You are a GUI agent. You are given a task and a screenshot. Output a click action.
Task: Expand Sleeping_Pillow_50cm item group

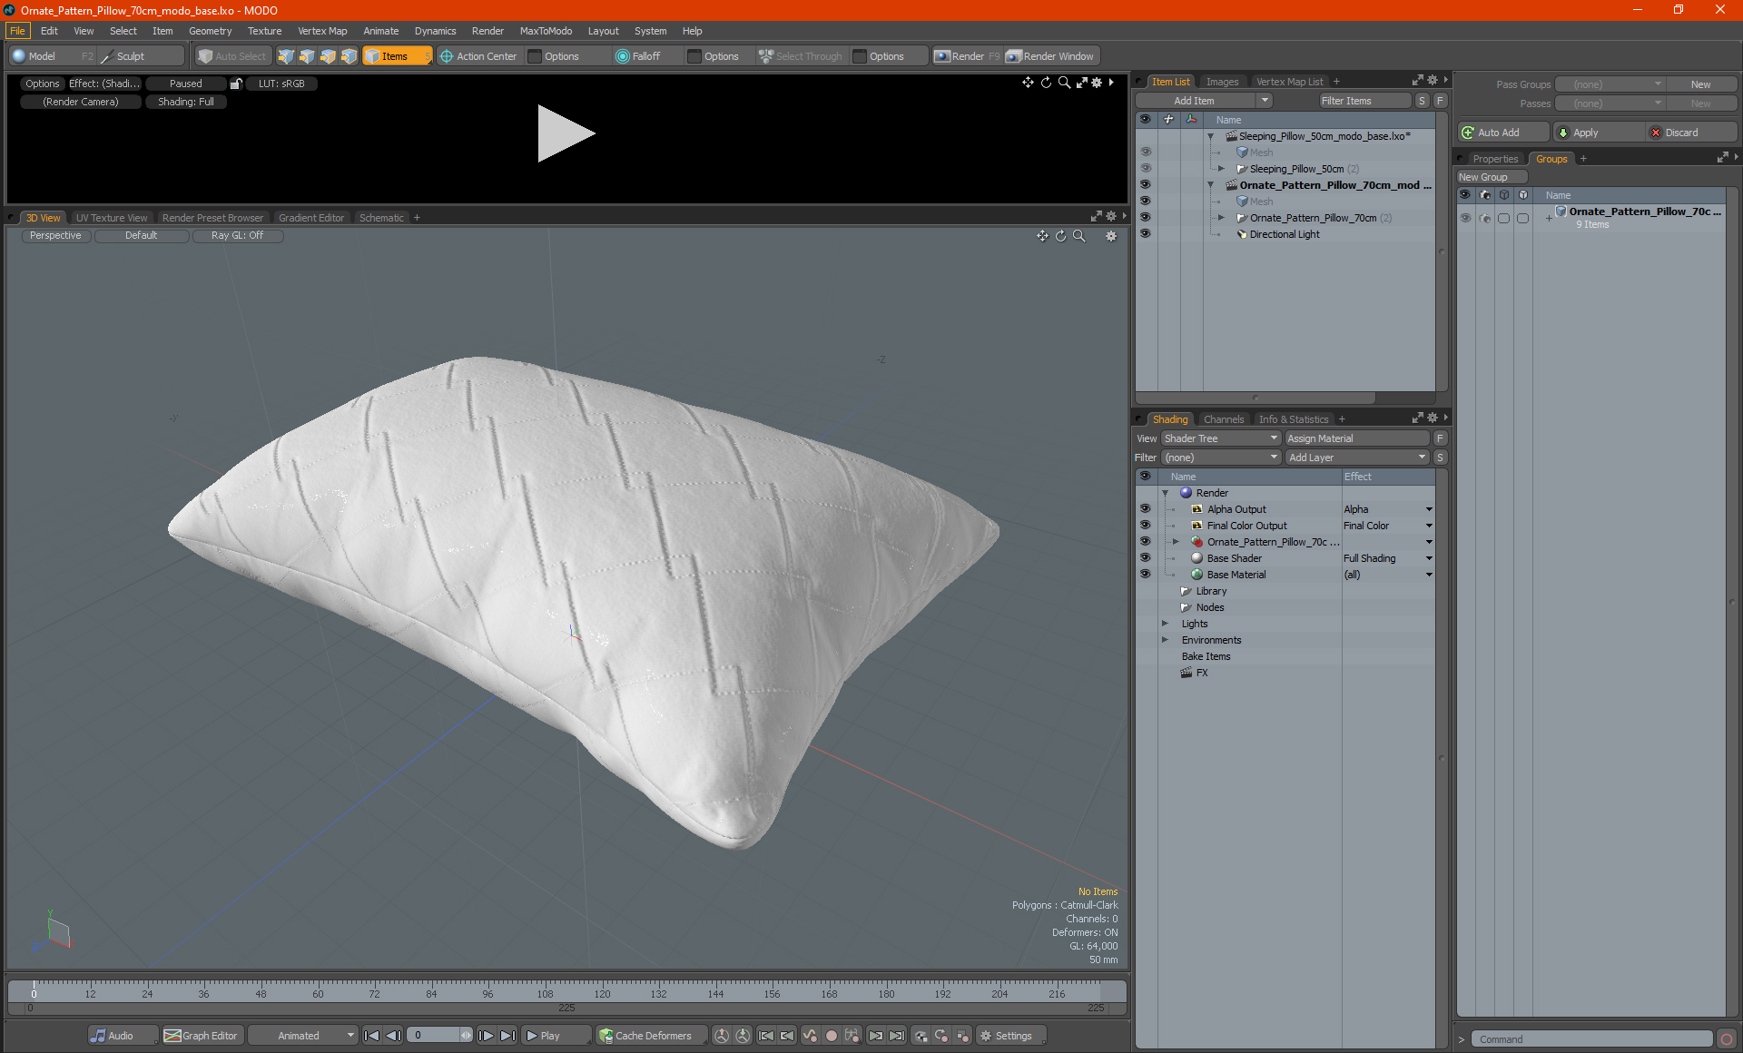1221,169
